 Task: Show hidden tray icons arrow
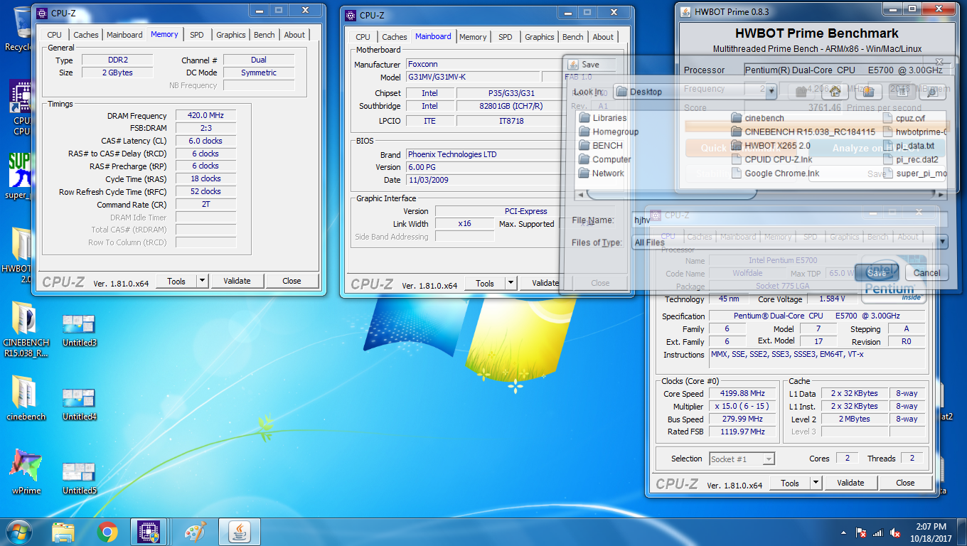(843, 532)
